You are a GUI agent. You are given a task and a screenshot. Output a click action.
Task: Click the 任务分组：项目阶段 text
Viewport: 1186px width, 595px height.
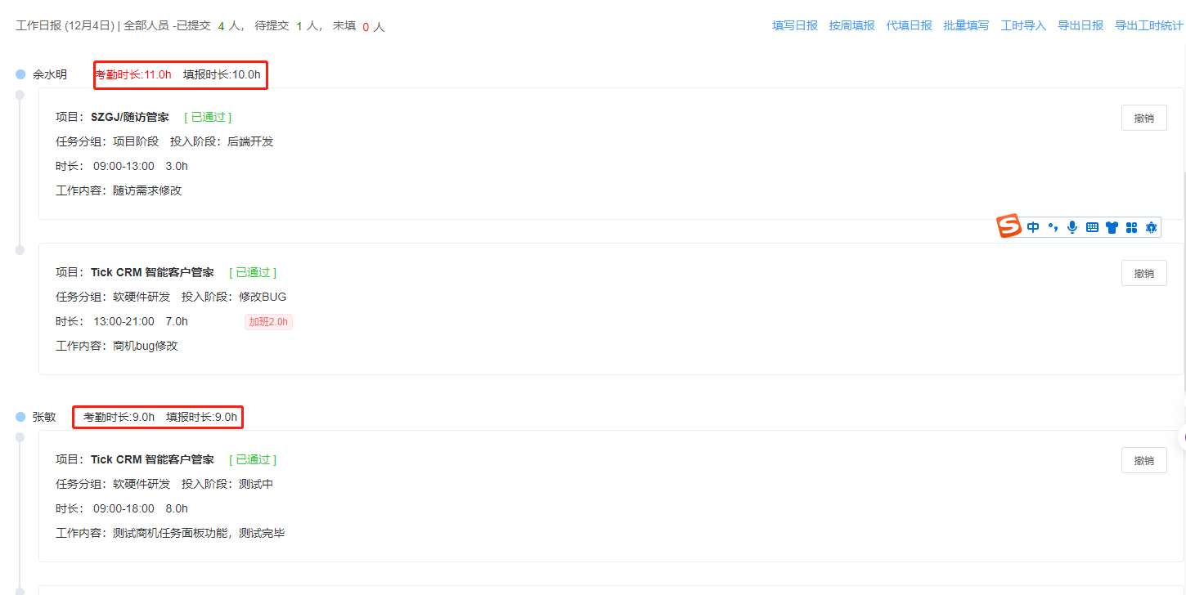tap(107, 141)
